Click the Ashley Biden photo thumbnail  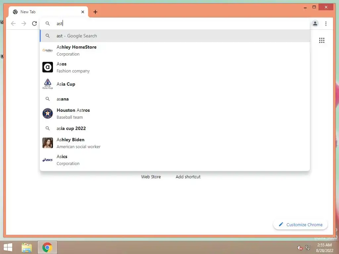tap(48, 143)
